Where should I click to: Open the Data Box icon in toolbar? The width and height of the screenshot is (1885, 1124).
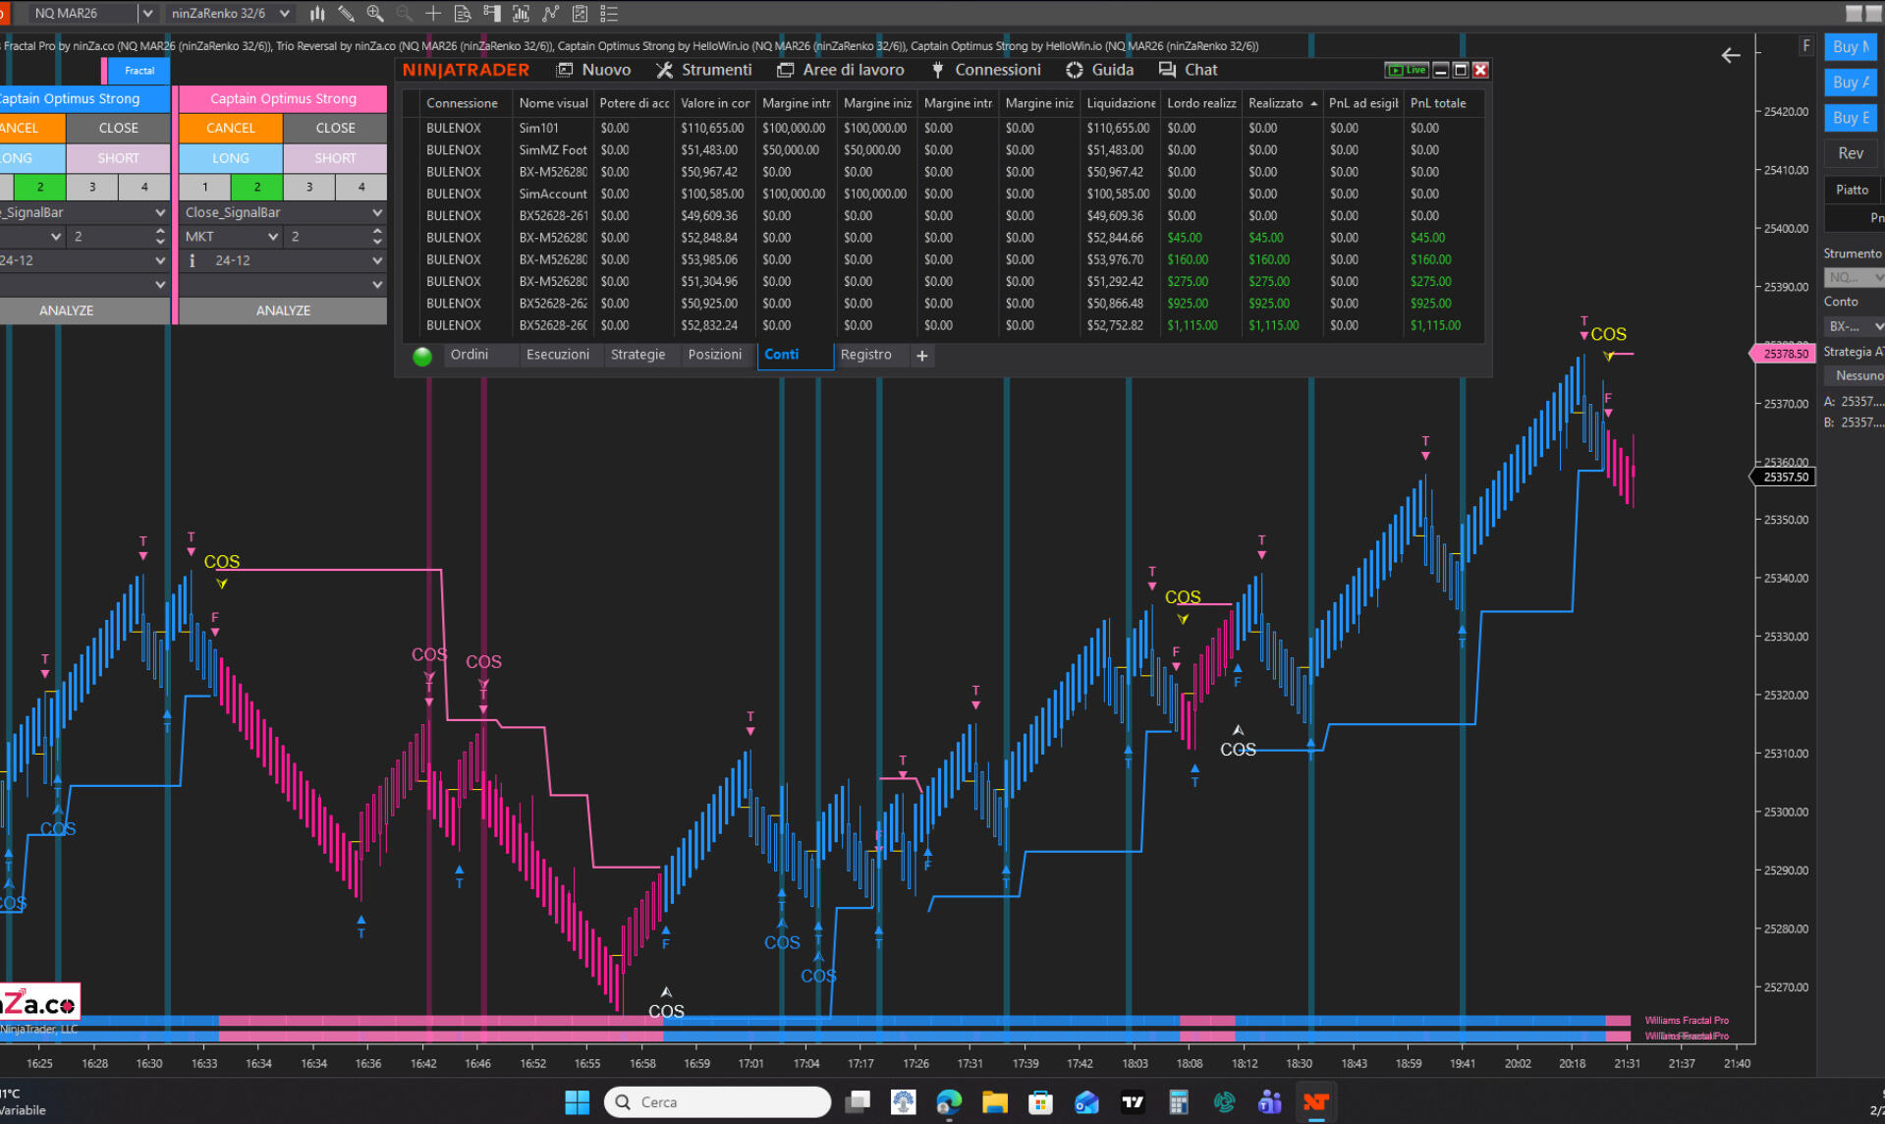[463, 14]
